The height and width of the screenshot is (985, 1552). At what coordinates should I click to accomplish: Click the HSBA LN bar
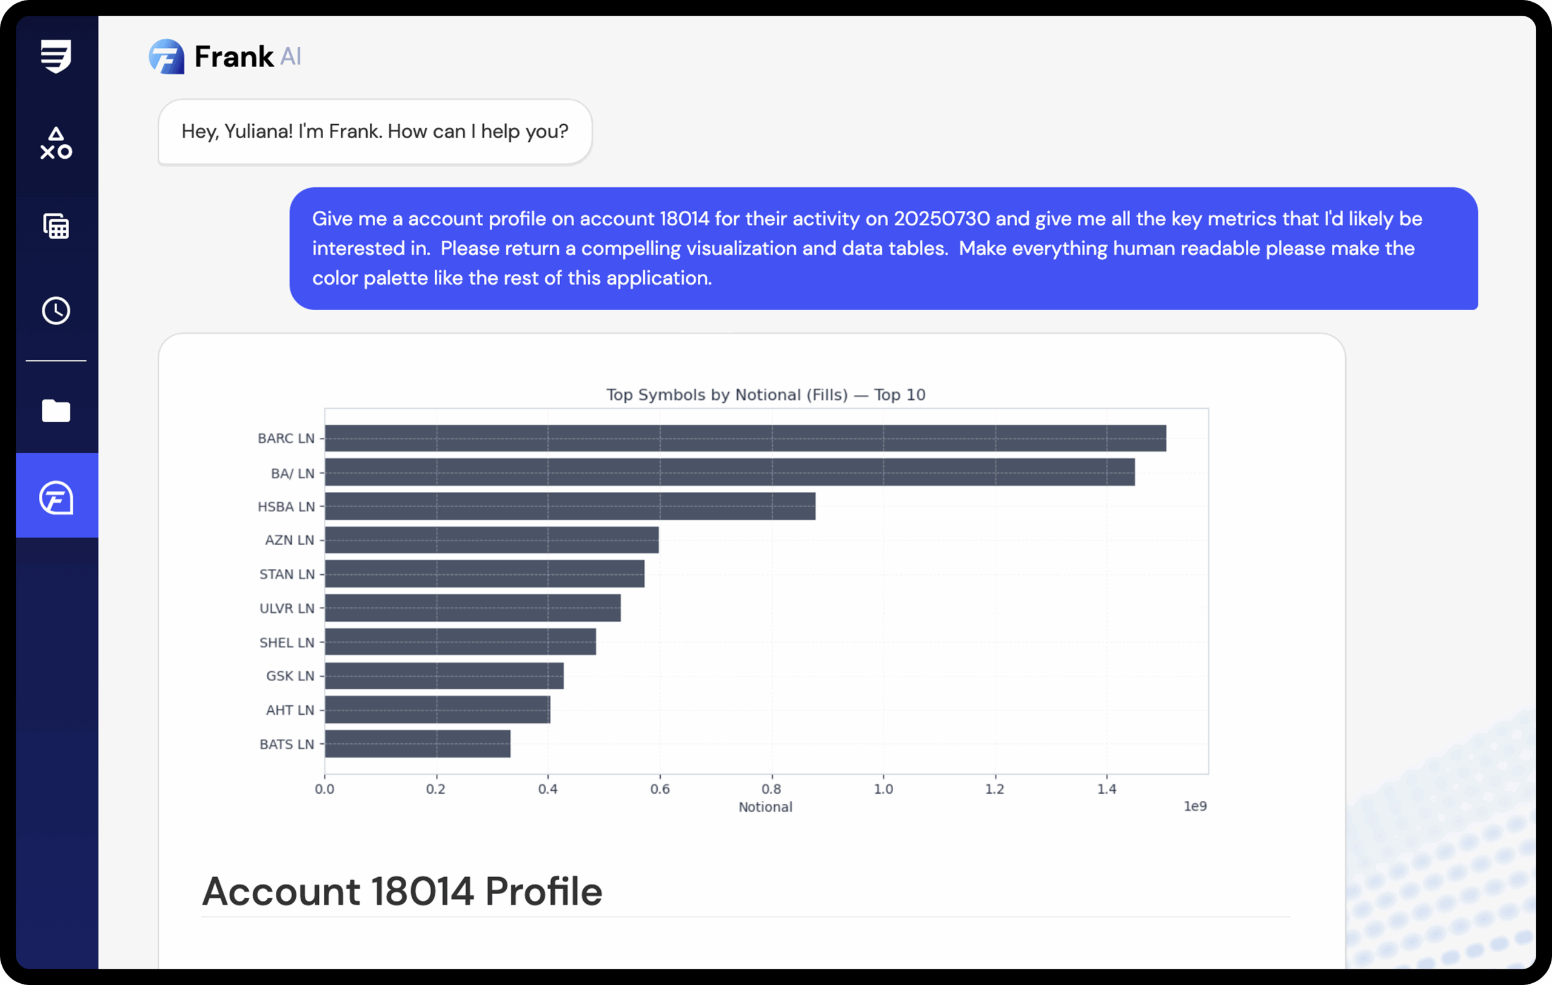click(x=570, y=506)
